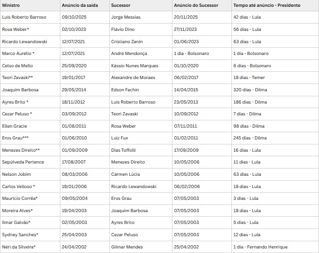The width and height of the screenshot is (319, 253).
Task: Click the "Kássio Nunes Marques" cell
Action: [135, 65]
